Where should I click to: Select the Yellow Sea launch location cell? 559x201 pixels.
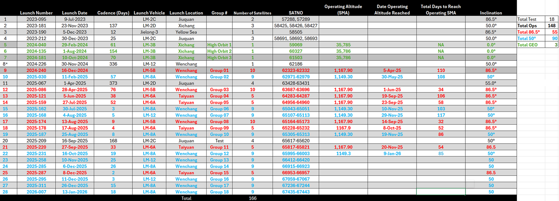[x=186, y=32]
